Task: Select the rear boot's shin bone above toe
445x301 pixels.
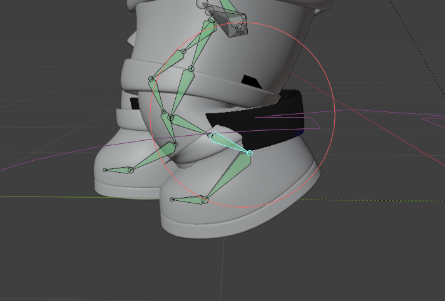Action: click(155, 156)
